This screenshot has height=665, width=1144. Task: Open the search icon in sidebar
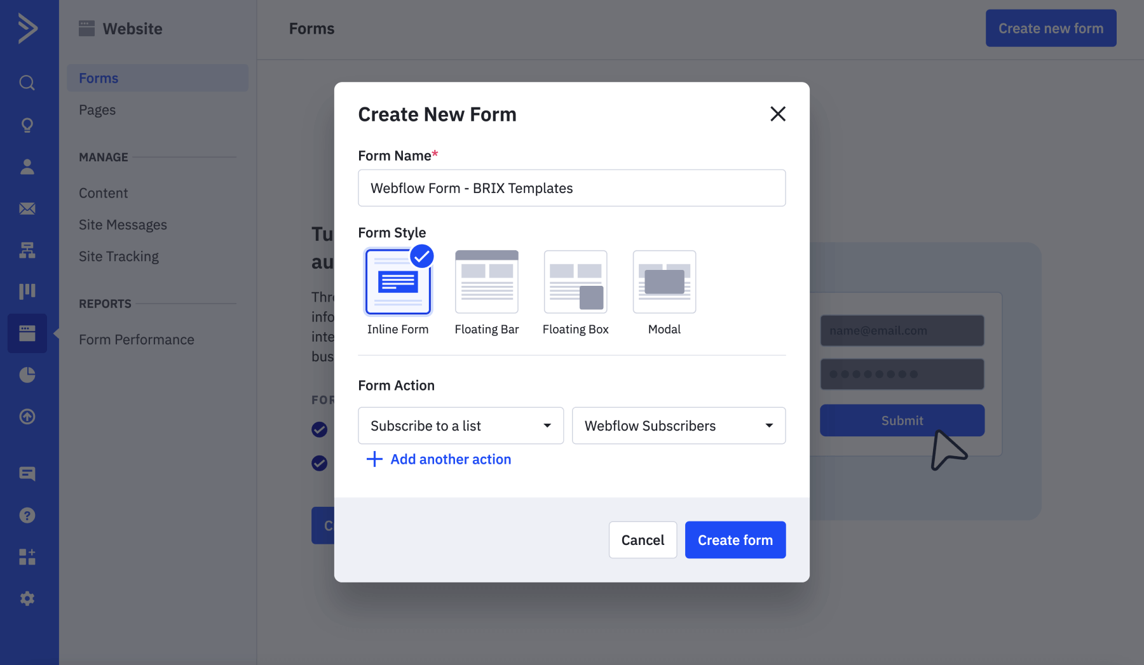point(27,83)
